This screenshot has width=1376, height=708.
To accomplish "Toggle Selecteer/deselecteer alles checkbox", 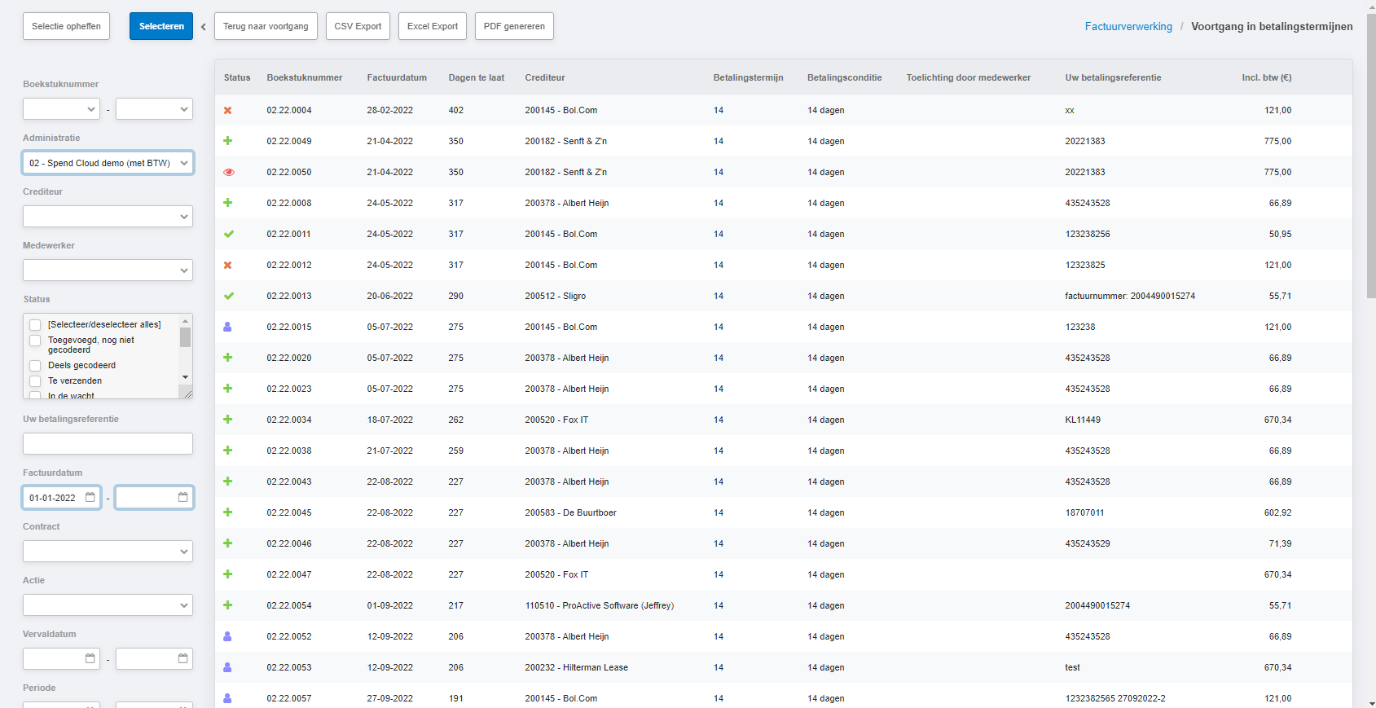I will coord(35,325).
